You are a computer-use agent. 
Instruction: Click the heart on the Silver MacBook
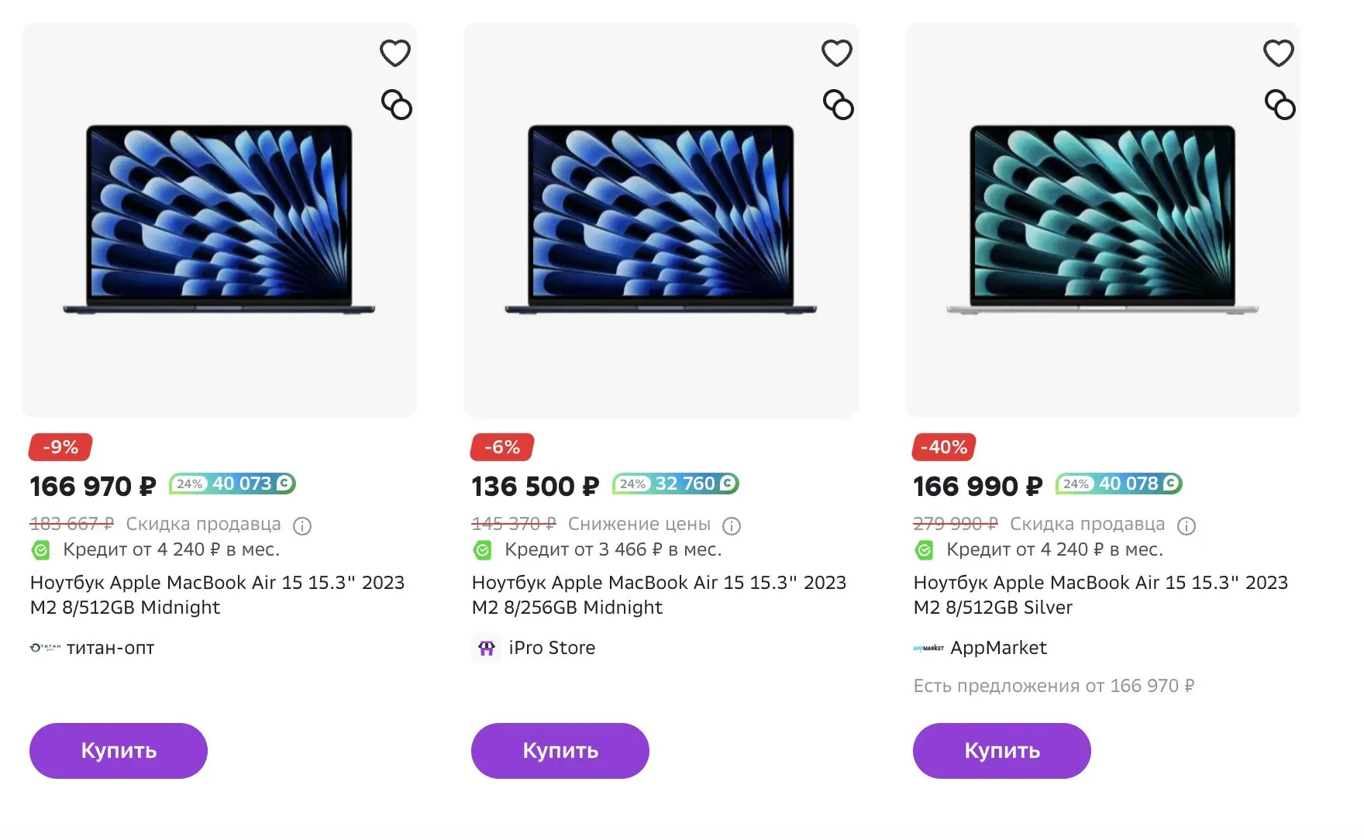tap(1278, 53)
